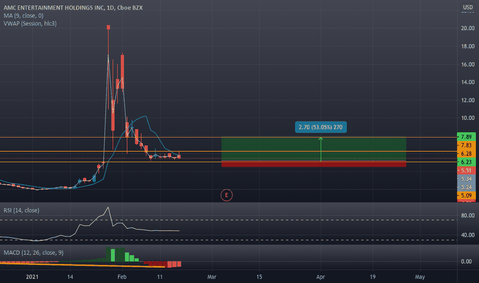The image size is (479, 283).
Task: Click the 5.24 price label
Action: [466, 187]
